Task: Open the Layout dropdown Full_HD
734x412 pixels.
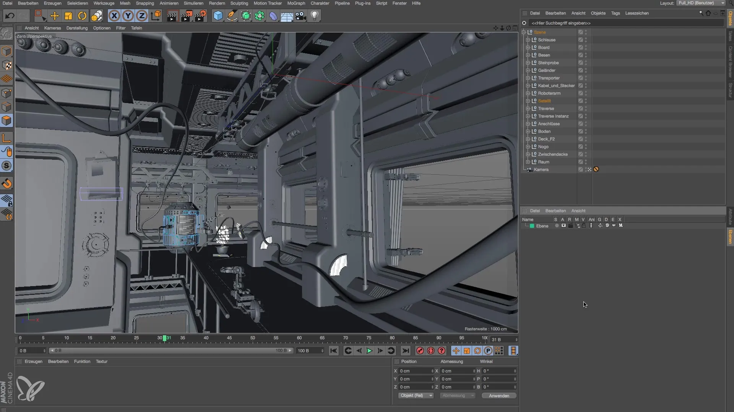Action: [701, 3]
